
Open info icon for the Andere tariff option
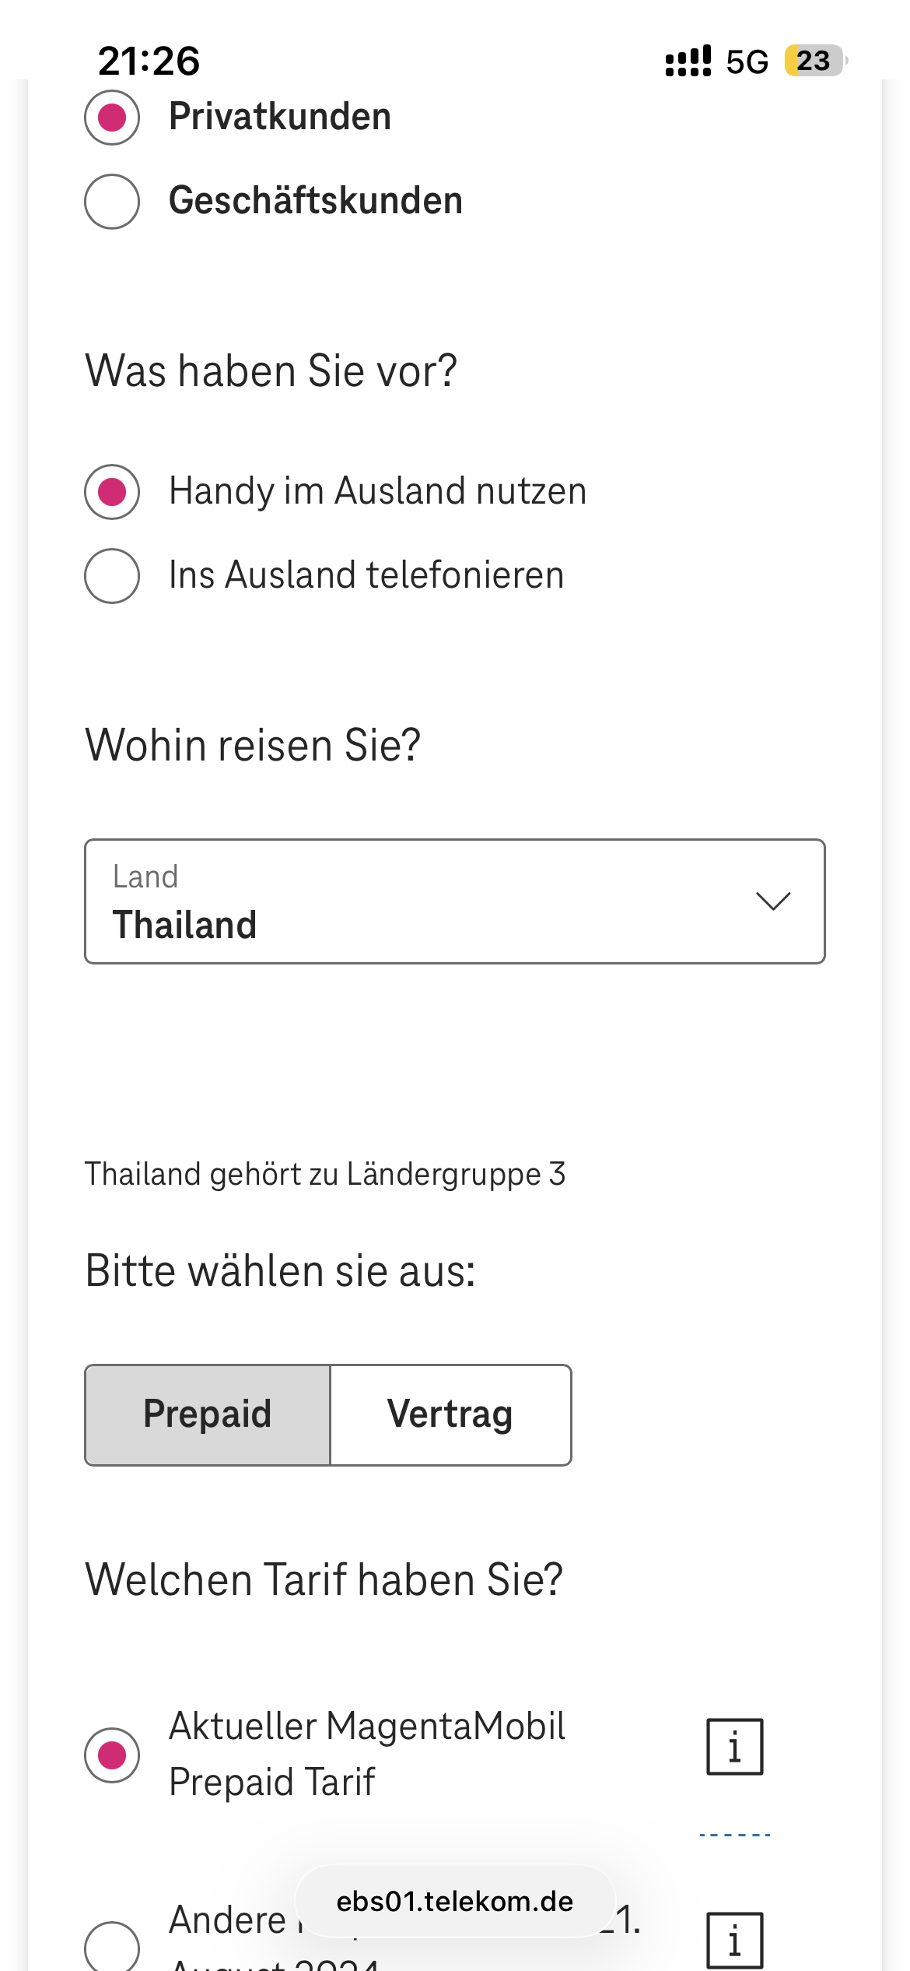click(x=734, y=1940)
